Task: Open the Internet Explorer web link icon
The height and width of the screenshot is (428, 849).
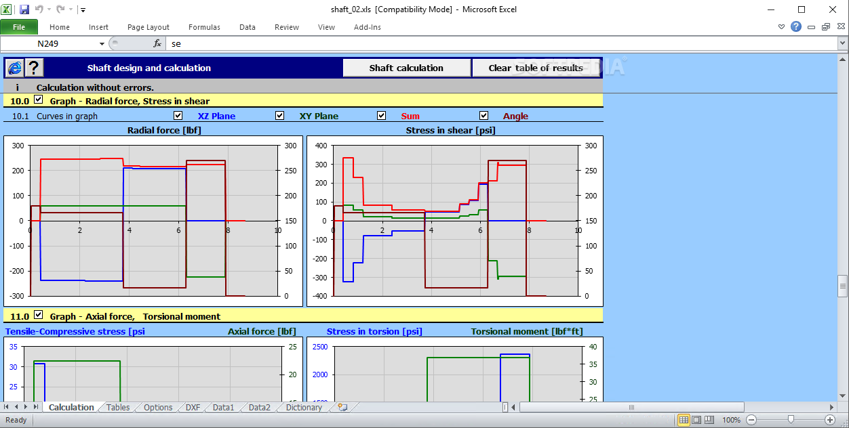Action: (x=14, y=68)
